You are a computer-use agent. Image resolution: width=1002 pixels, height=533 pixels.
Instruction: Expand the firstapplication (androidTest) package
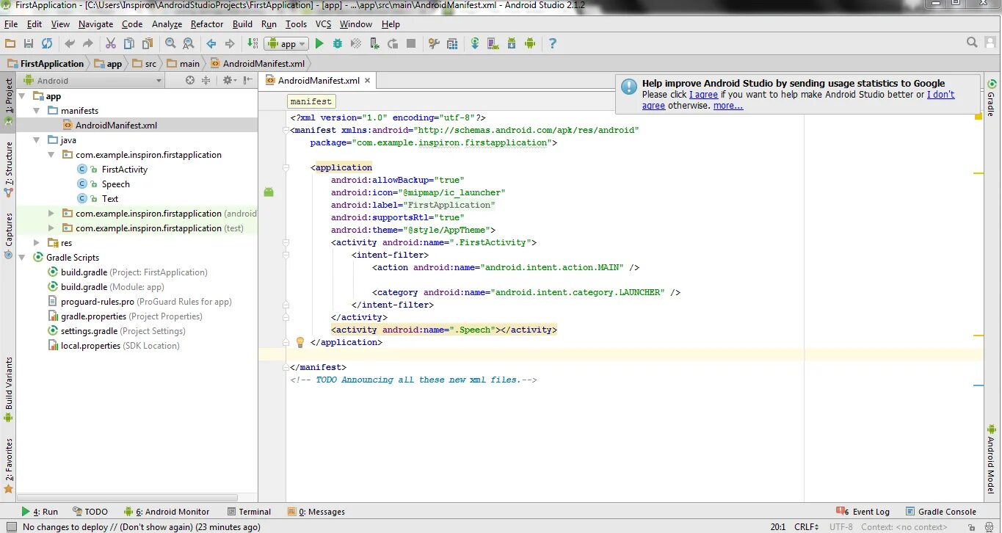pos(51,214)
